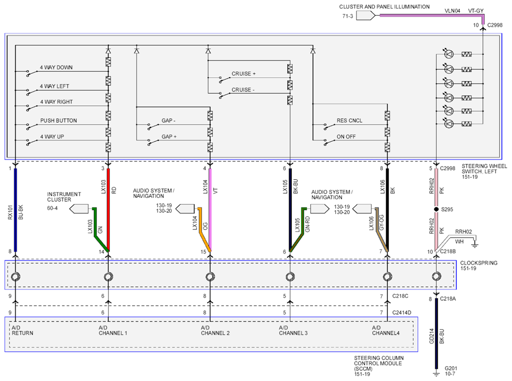The height and width of the screenshot is (381, 512).
Task: Select the violet VLN04 VT-GY wire
Action: (431, 15)
